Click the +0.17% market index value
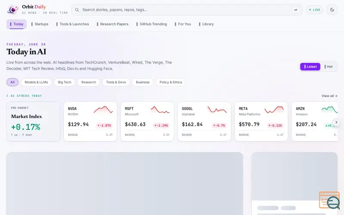The image size is (344, 215). (x=26, y=127)
